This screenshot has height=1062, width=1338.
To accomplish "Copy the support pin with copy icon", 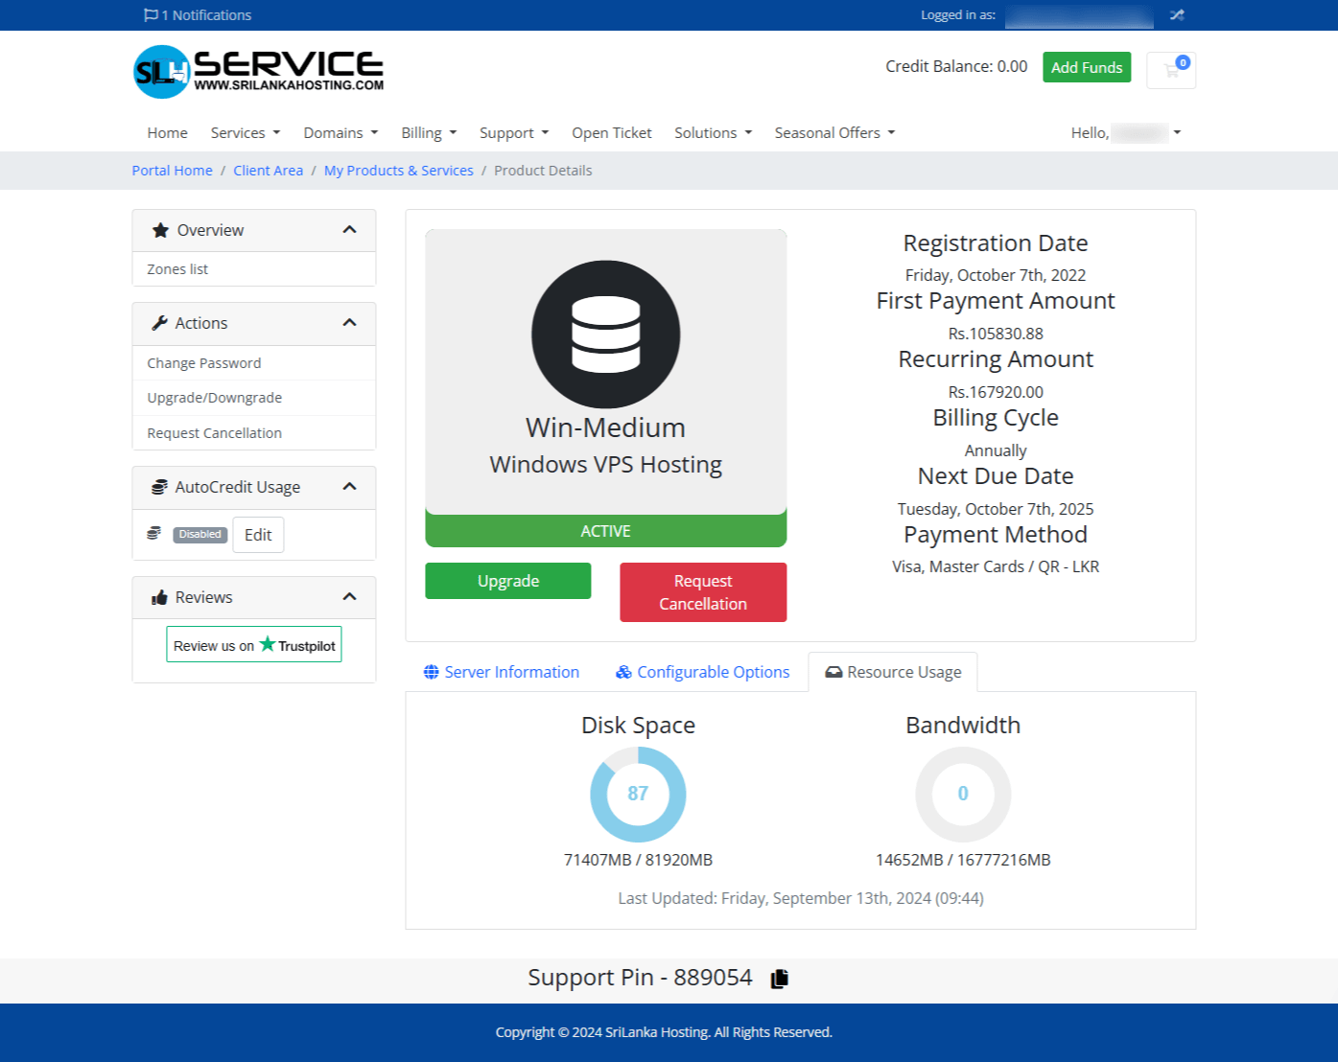I will click(x=780, y=978).
